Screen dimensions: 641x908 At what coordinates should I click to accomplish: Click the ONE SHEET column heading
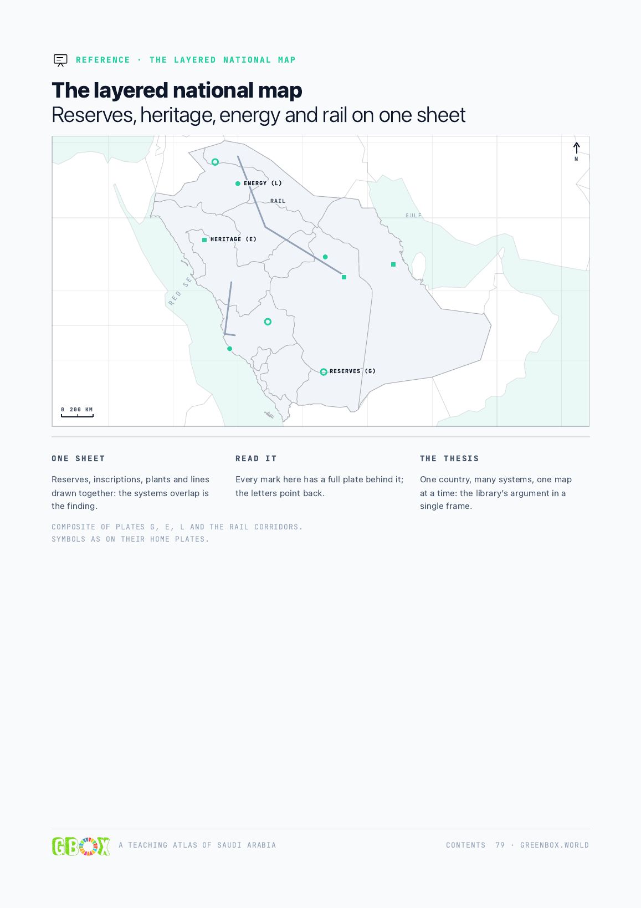tap(78, 458)
